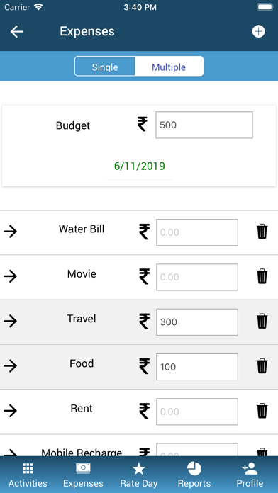Expand the Travel row arrow

[11, 322]
